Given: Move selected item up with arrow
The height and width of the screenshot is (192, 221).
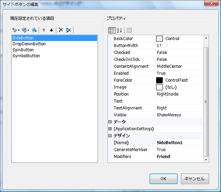Looking at the screenshot, I should click(x=44, y=30).
